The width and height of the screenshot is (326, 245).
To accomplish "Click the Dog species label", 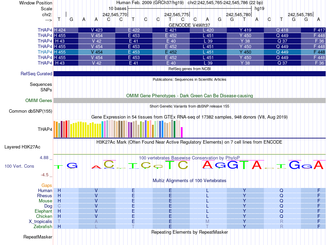I will [x=48, y=206].
